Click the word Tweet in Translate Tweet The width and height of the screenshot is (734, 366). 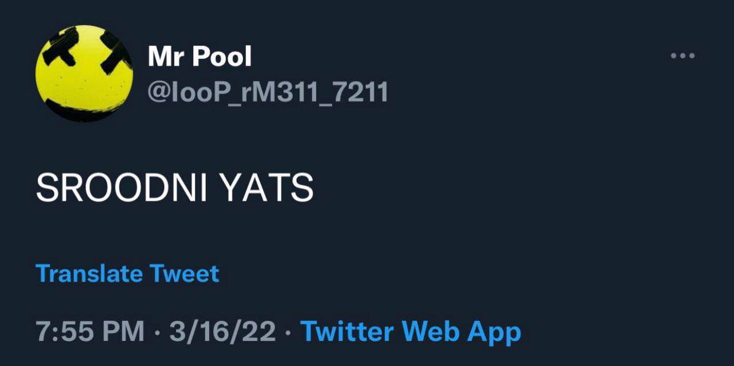coord(185,274)
